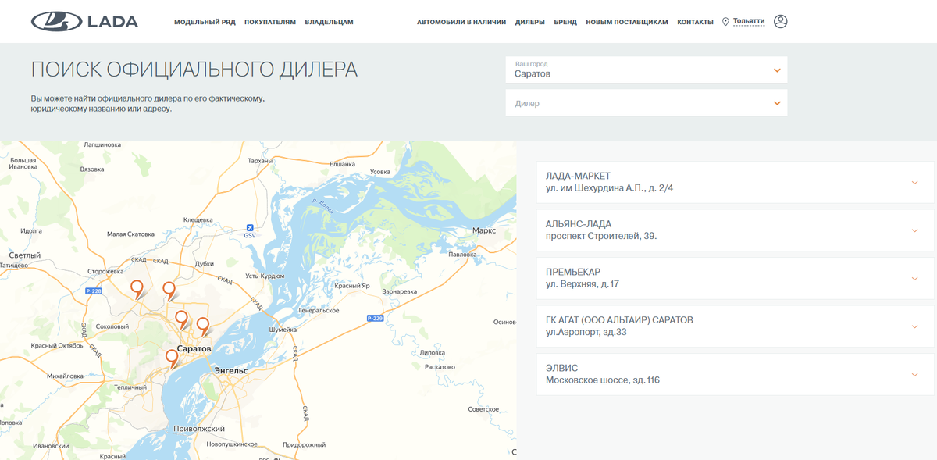Image resolution: width=937 pixels, height=460 pixels.
Task: Click the GSV airport icon on map
Action: (x=250, y=227)
